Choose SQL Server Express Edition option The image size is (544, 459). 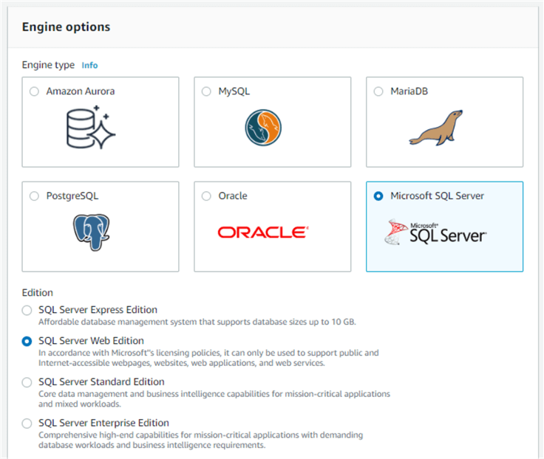(x=27, y=311)
